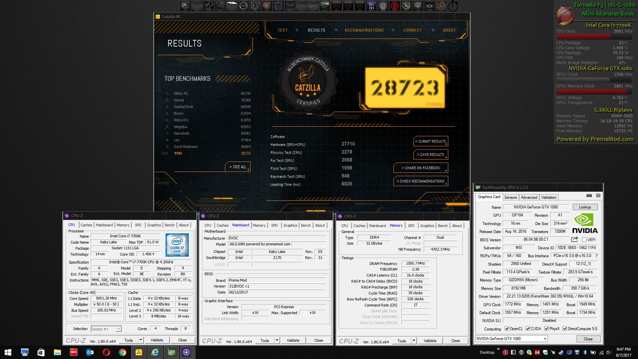This screenshot has width=638, height=359.
Task: Open Windows Store from taskbar
Action: coord(41,352)
